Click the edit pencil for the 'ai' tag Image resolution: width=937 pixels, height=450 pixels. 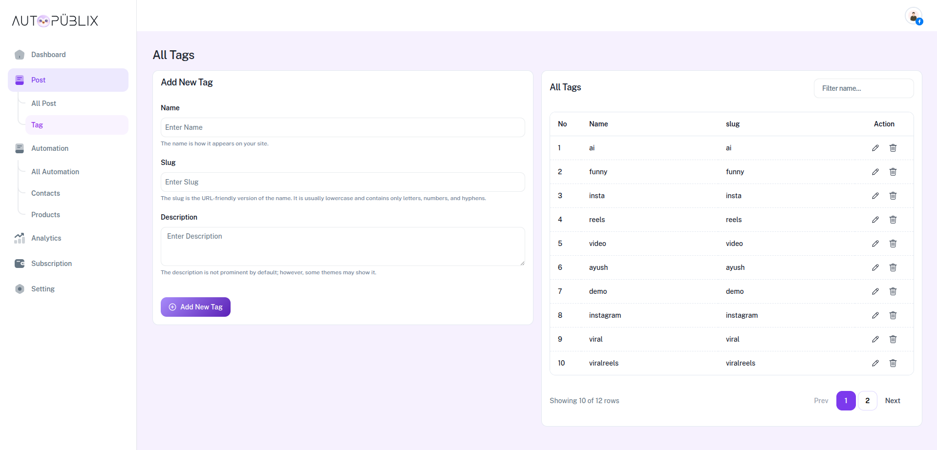coord(875,148)
